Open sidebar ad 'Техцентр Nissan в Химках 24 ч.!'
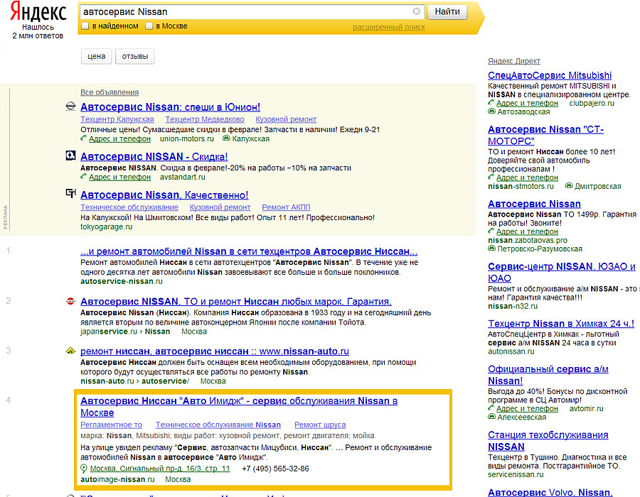Viewport: 640px width, 497px height. [x=561, y=324]
